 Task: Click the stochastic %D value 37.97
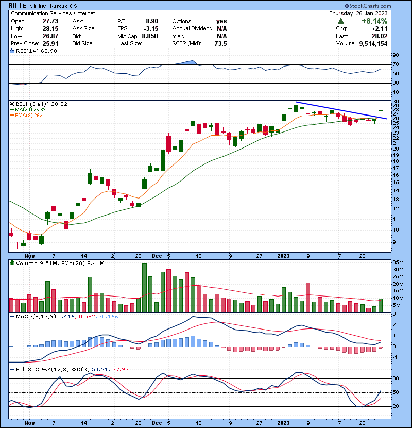tap(121, 369)
